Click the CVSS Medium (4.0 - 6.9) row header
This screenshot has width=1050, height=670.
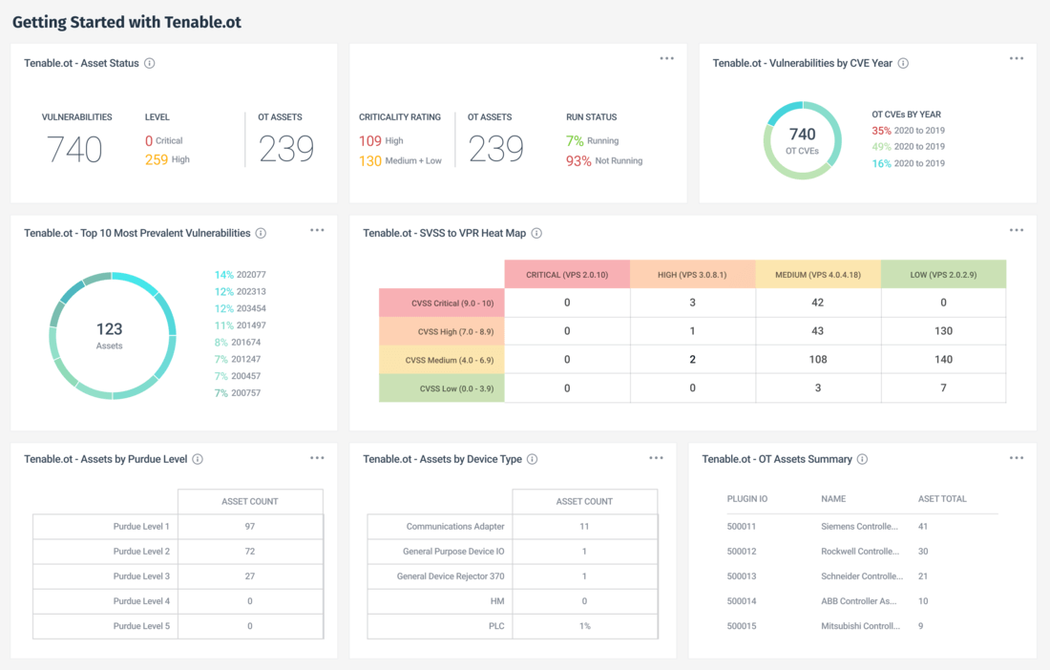(x=442, y=360)
